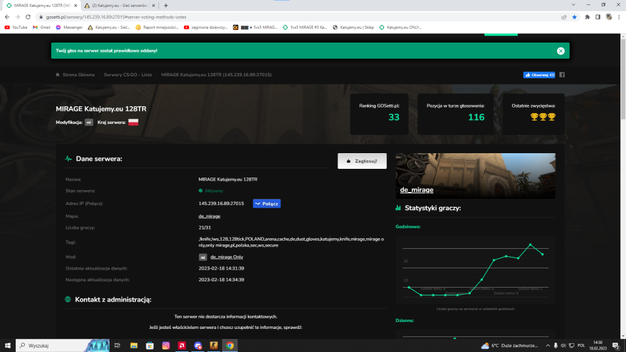
Task: Toggle the bookmark star for this page
Action: click(575, 17)
